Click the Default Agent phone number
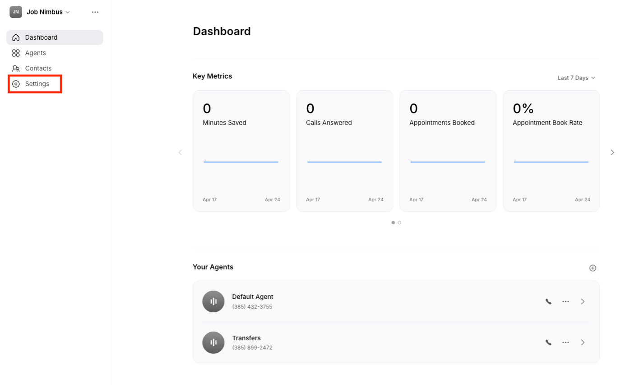Image resolution: width=621 pixels, height=385 pixels. tap(252, 306)
